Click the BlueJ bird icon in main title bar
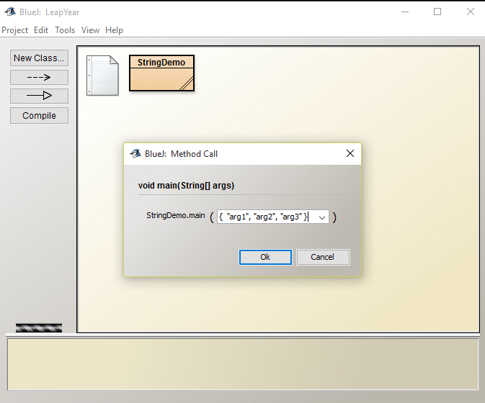This screenshot has height=403, width=485. tap(9, 12)
